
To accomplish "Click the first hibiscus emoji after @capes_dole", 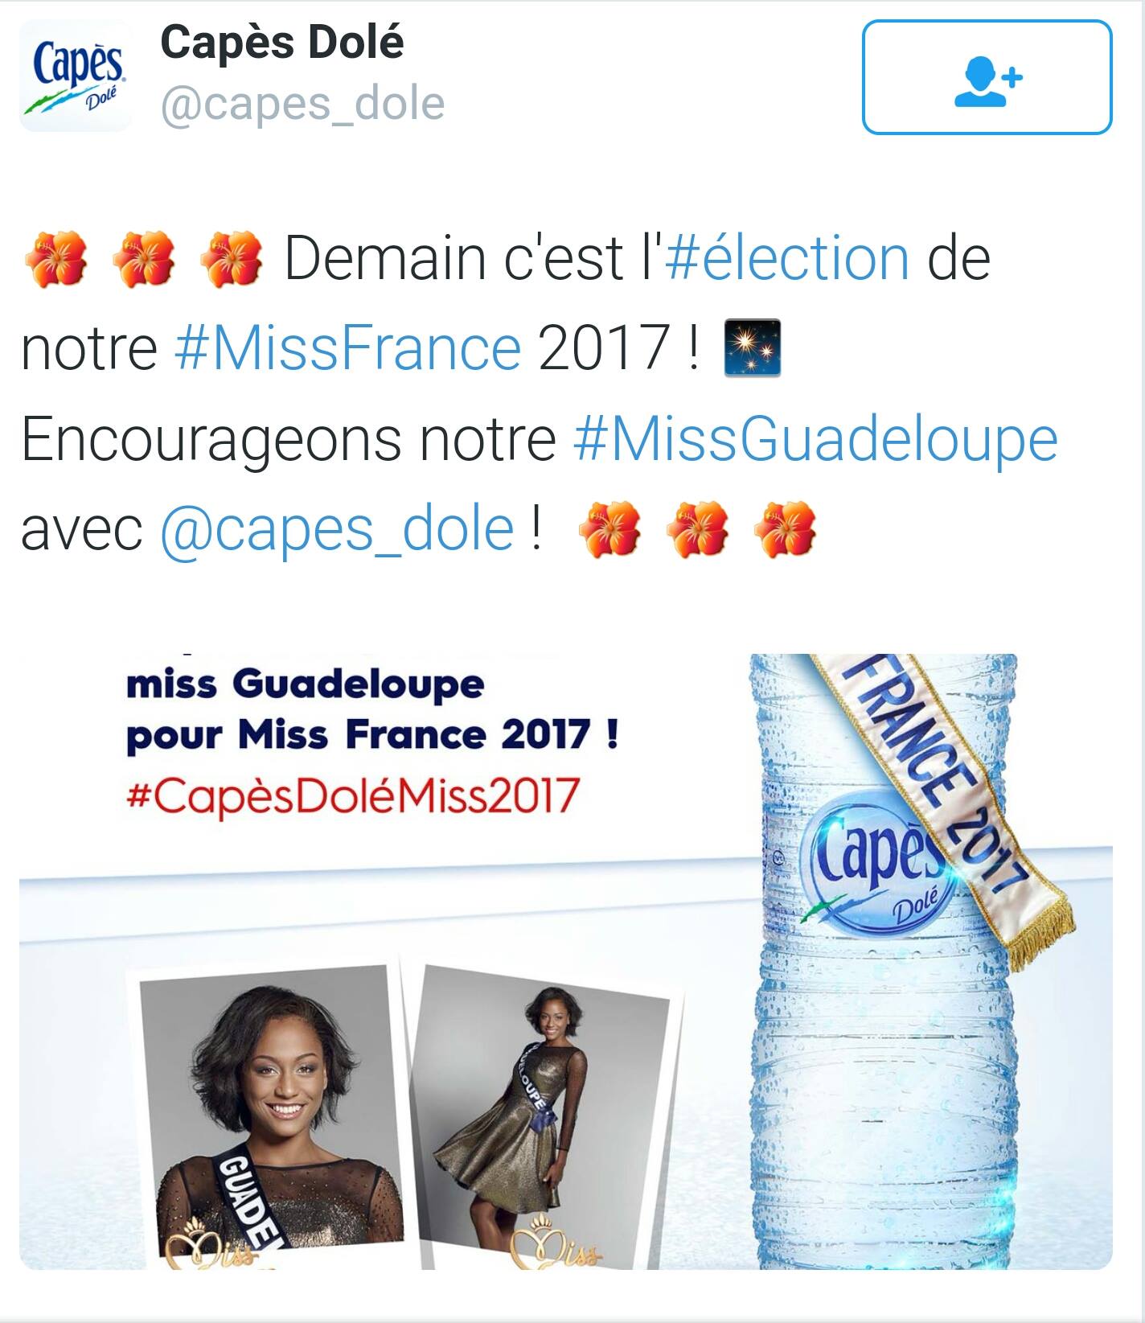I will click(x=610, y=530).
